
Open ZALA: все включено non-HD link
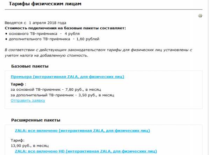click(x=83, y=131)
